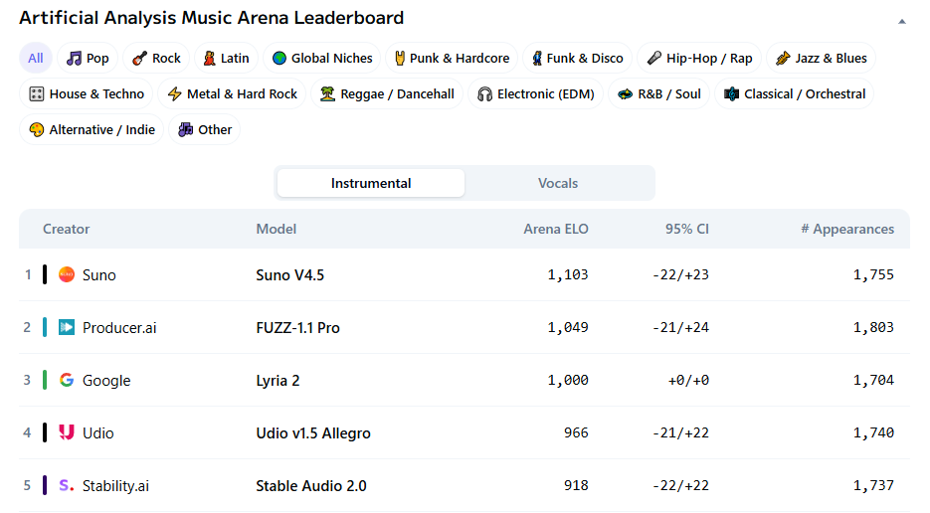Click the Google logo icon
The height and width of the screenshot is (513, 930).
click(x=67, y=380)
